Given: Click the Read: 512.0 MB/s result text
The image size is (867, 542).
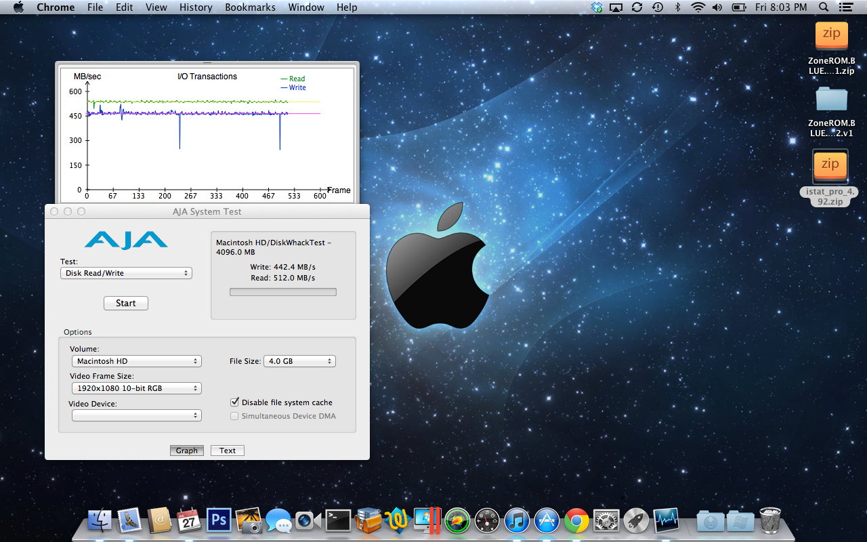Looking at the screenshot, I should [x=282, y=278].
